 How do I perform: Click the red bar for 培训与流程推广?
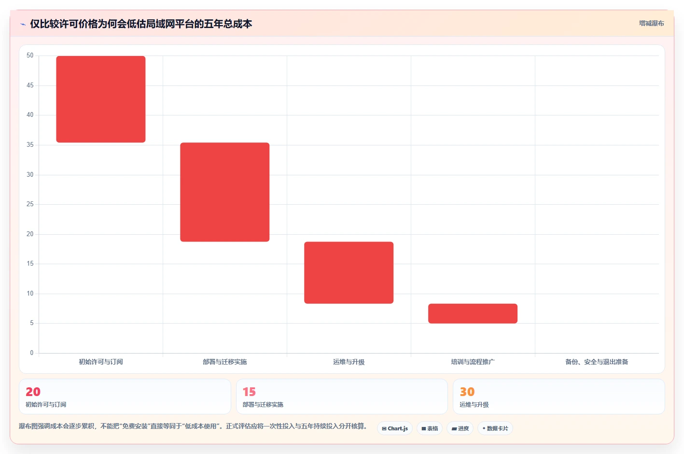click(473, 313)
